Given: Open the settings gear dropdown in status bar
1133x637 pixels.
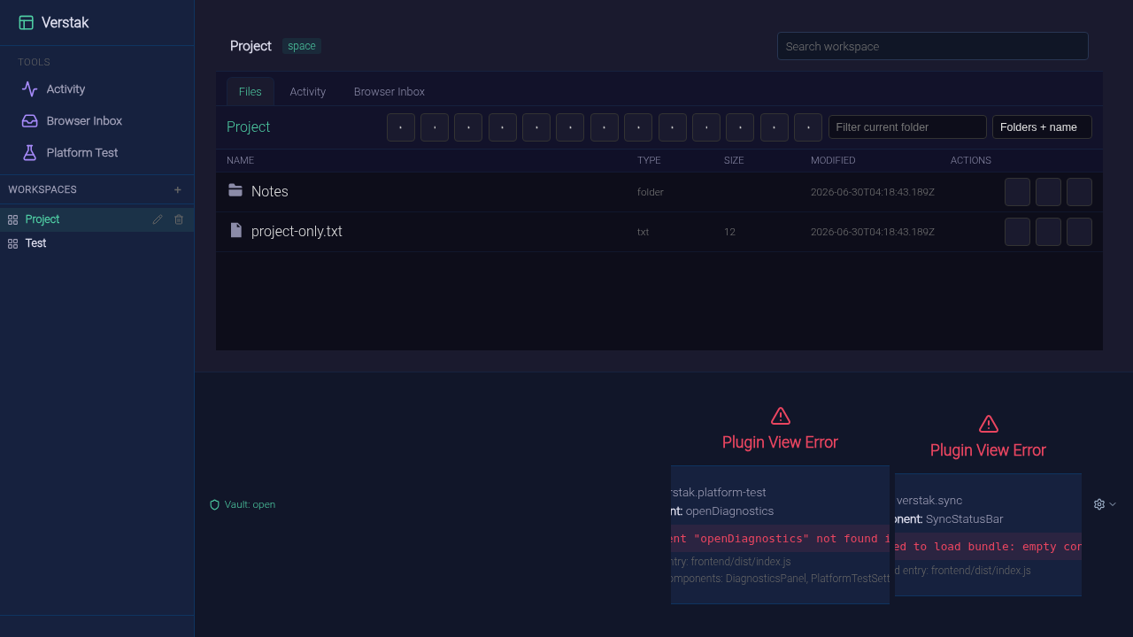Looking at the screenshot, I should (1105, 504).
